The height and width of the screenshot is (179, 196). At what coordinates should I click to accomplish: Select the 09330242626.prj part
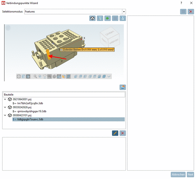pos(22,107)
